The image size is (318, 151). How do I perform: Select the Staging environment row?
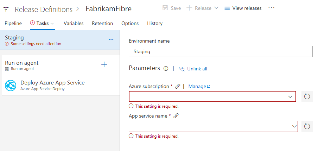[x=60, y=40]
